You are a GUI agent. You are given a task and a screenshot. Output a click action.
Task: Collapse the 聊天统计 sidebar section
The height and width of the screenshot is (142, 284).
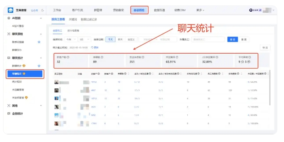pyautogui.click(x=41, y=58)
